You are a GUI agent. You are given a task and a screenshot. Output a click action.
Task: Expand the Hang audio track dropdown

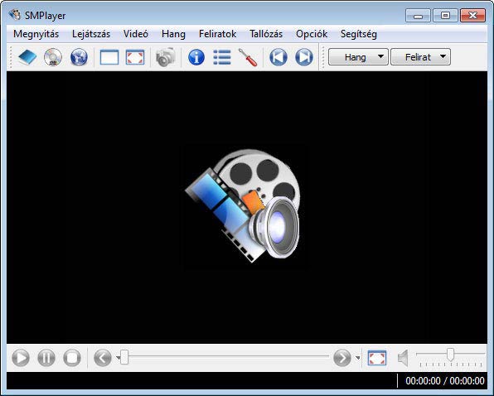358,57
